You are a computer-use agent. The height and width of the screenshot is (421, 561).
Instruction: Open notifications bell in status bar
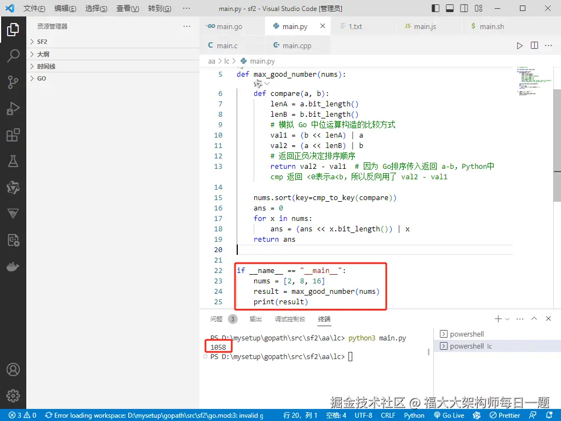click(x=549, y=416)
